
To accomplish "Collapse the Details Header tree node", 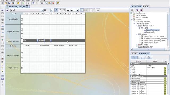I will [x=137, y=26].
